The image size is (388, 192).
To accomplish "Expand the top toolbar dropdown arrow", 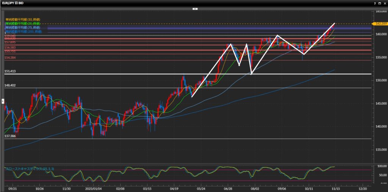I will click(x=195, y=8).
